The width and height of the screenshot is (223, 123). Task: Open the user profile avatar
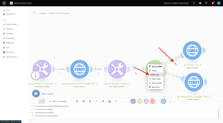click(219, 3)
